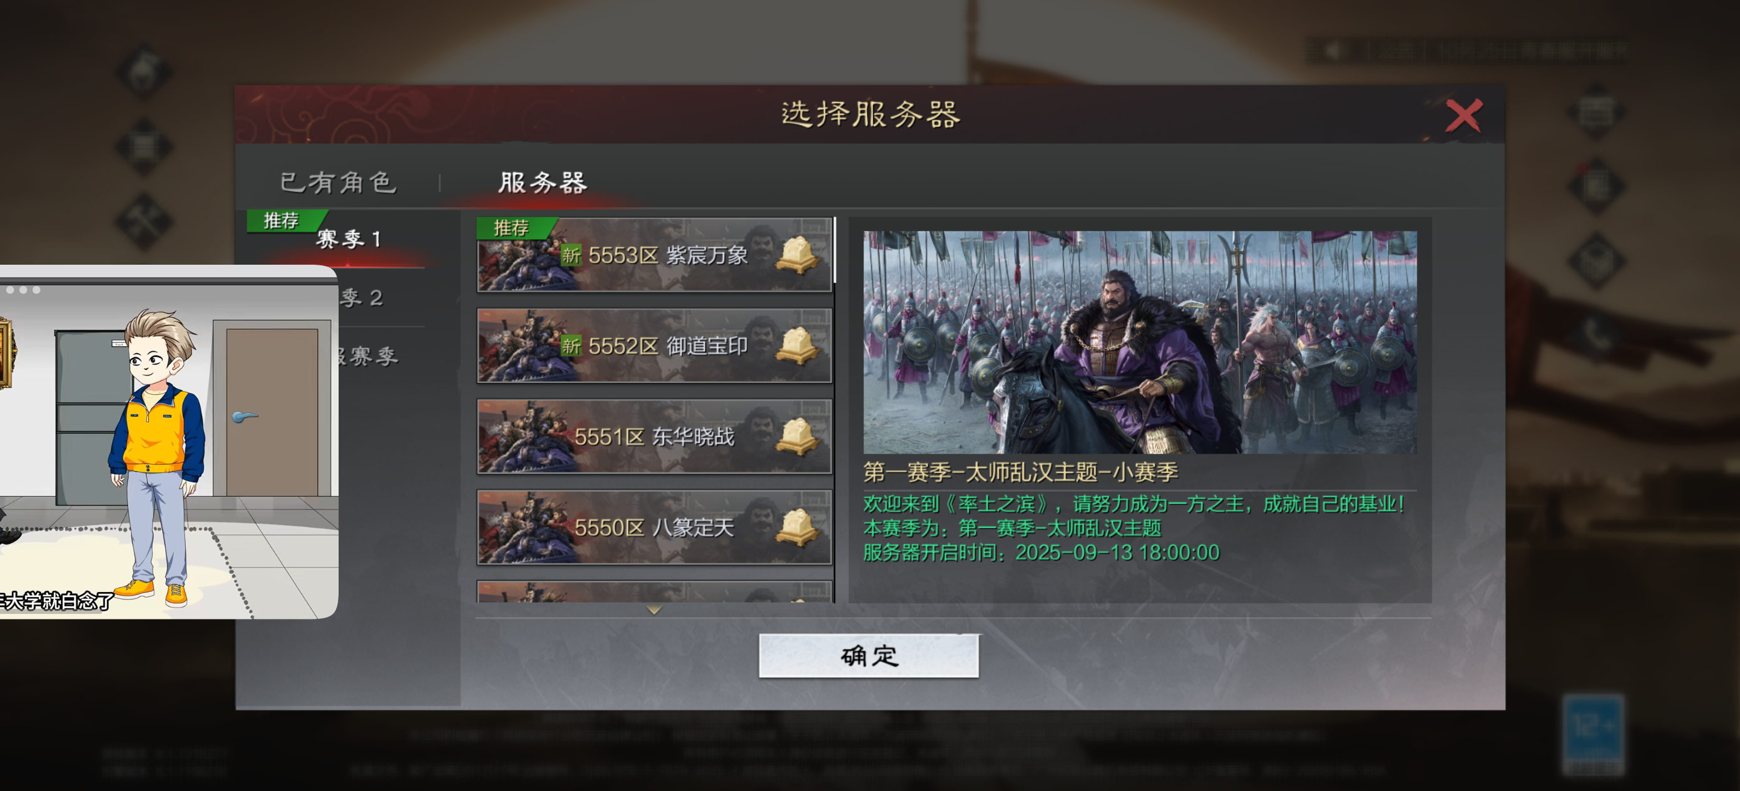1740x791 pixels.
Task: Click the jade seal icon on 5551区 row
Action: [x=798, y=436]
